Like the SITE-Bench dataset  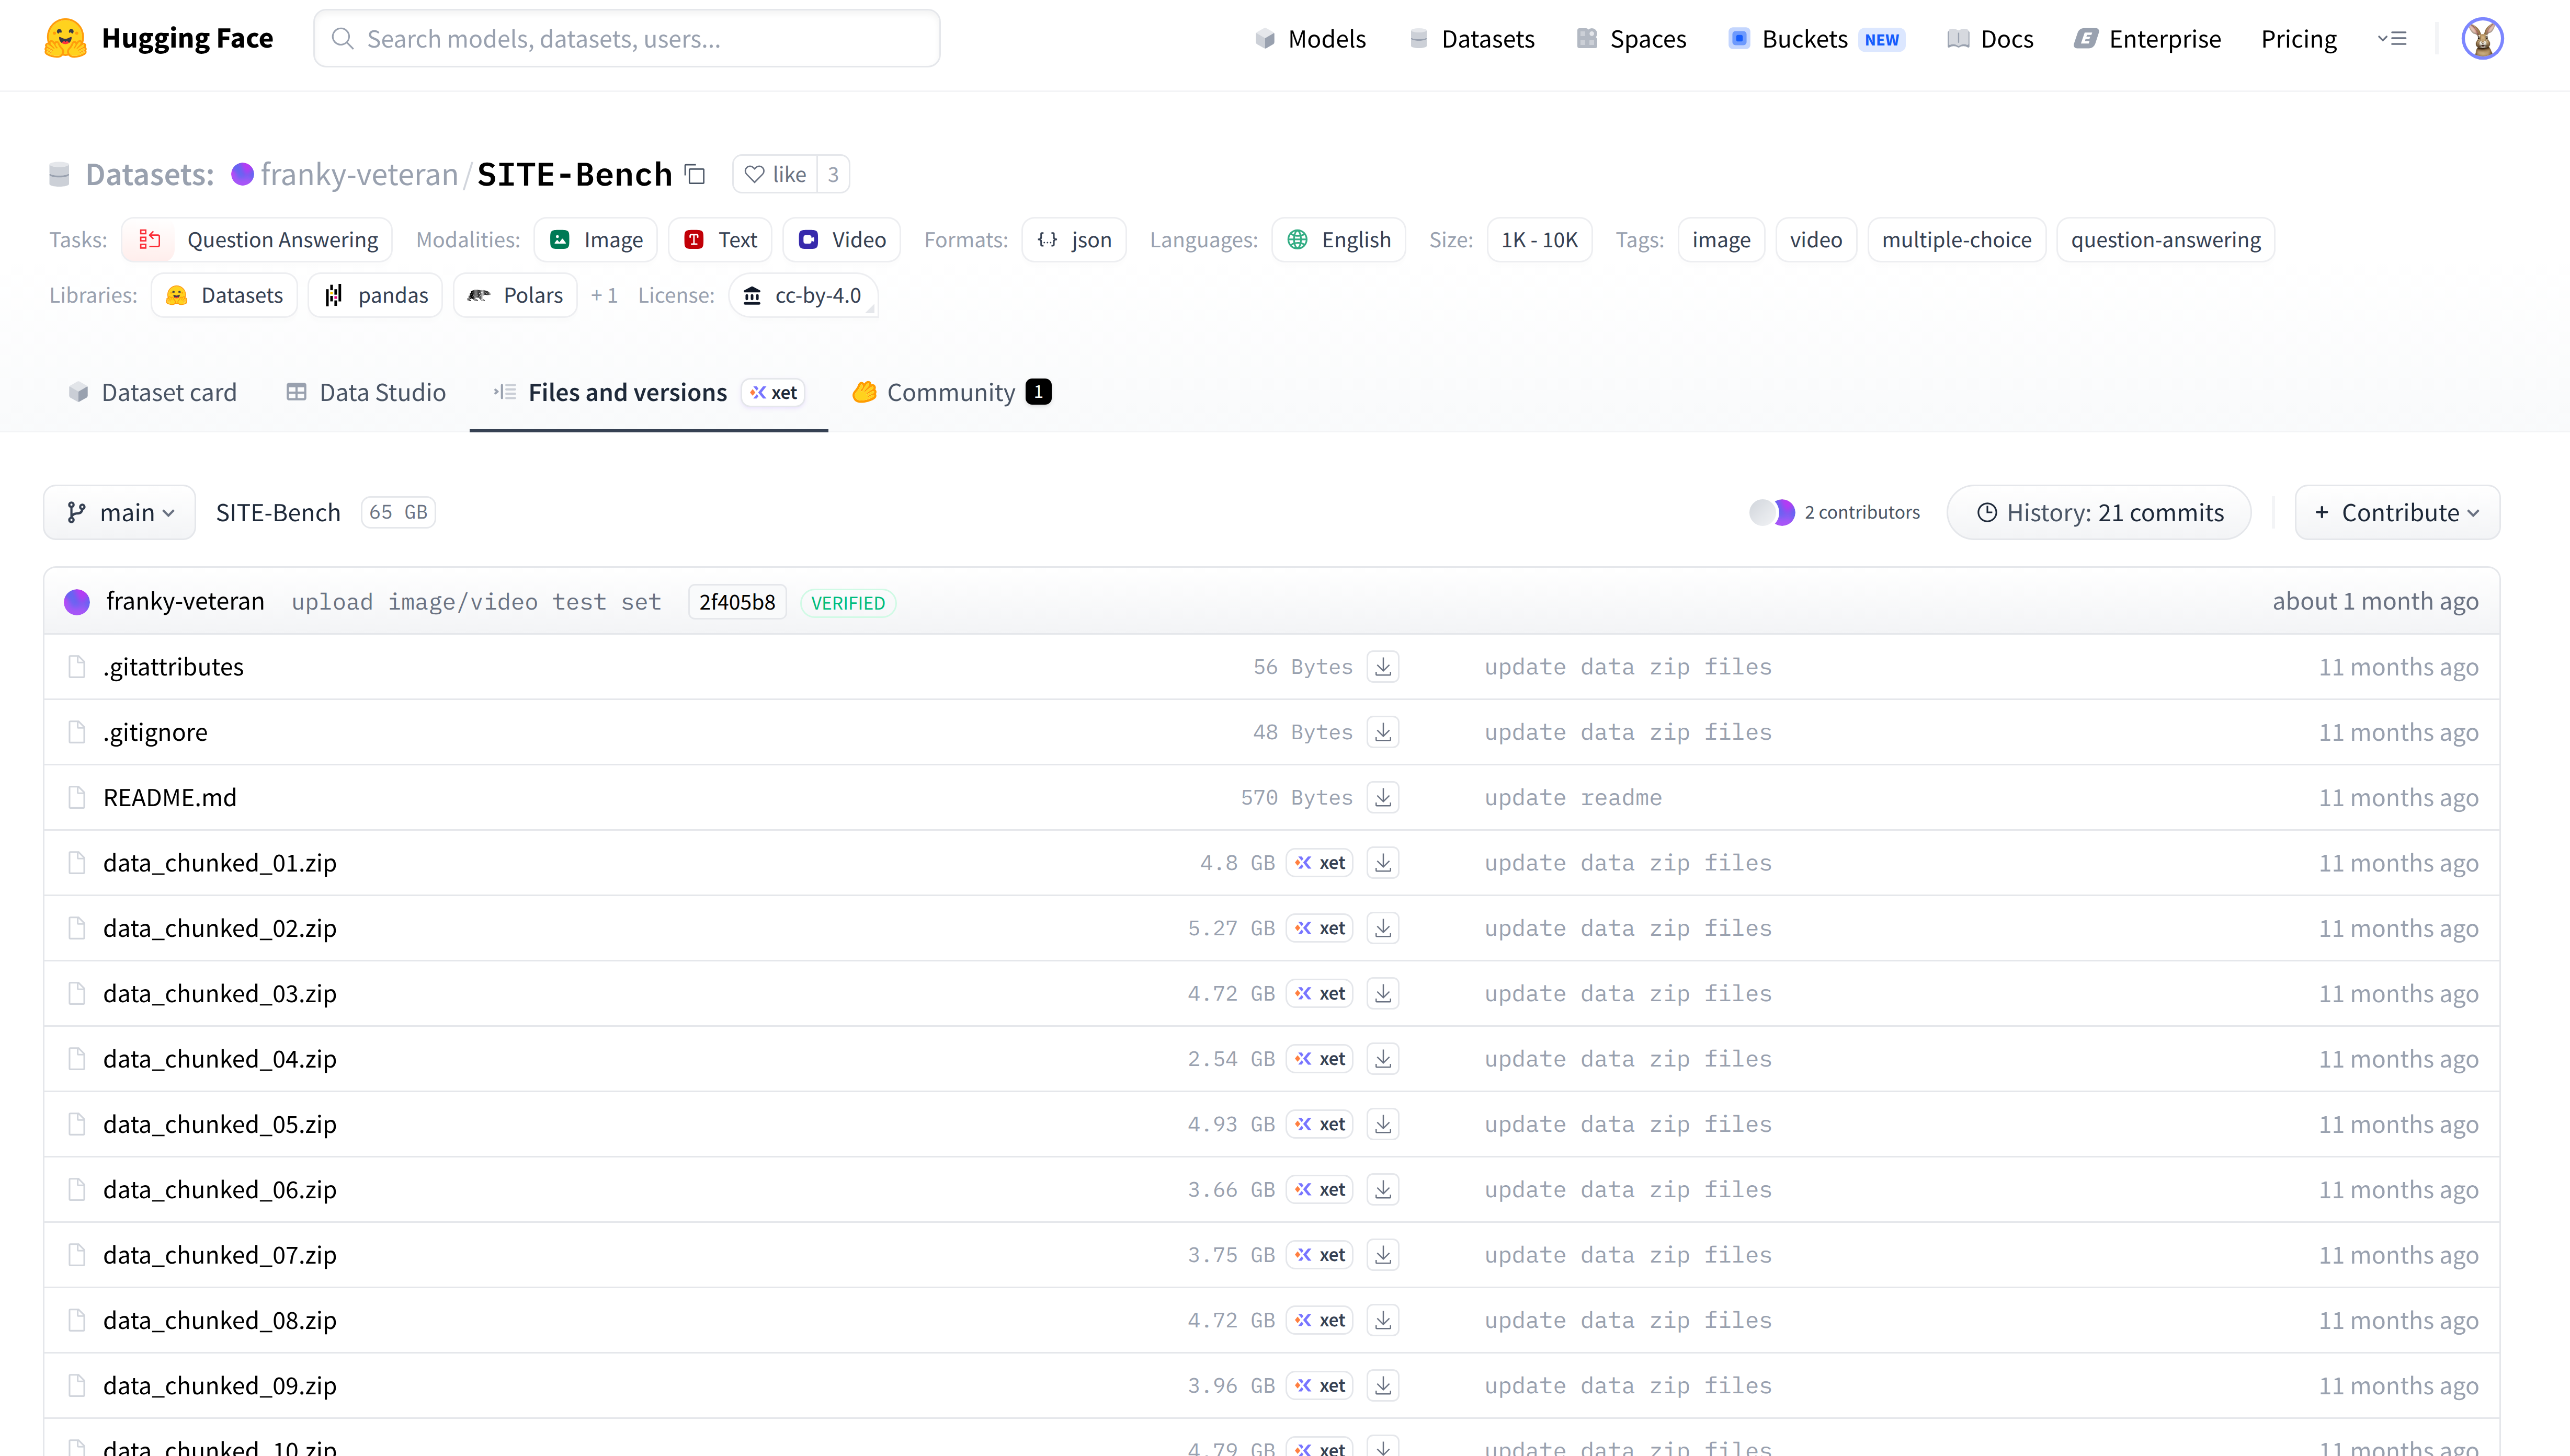pyautogui.click(x=775, y=175)
